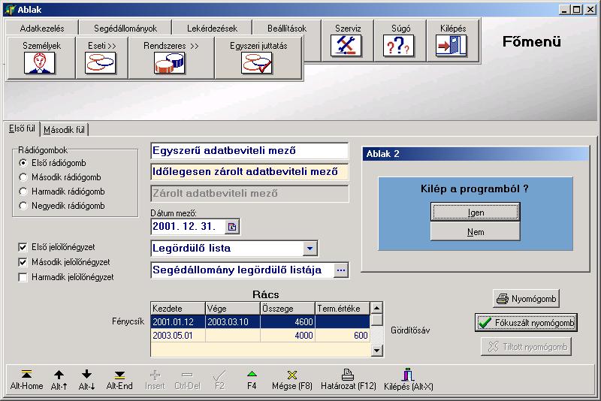Select the 4000 amount cell
This screenshot has width=601, height=401.
coord(288,336)
